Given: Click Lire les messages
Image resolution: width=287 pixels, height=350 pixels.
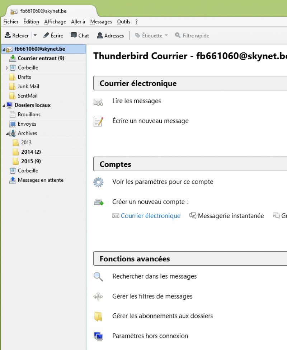Looking at the screenshot, I should pyautogui.click(x=136, y=101).
